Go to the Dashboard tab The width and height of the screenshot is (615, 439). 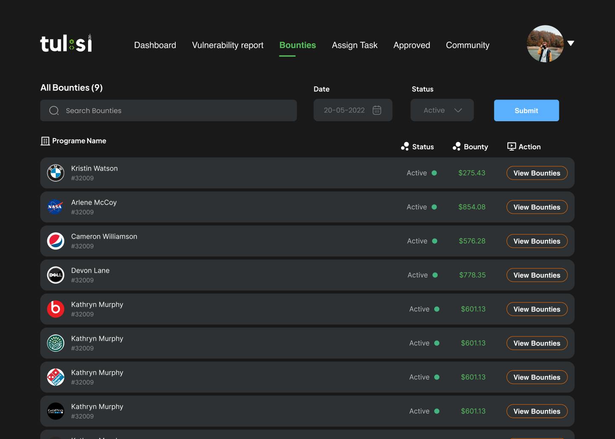point(155,45)
